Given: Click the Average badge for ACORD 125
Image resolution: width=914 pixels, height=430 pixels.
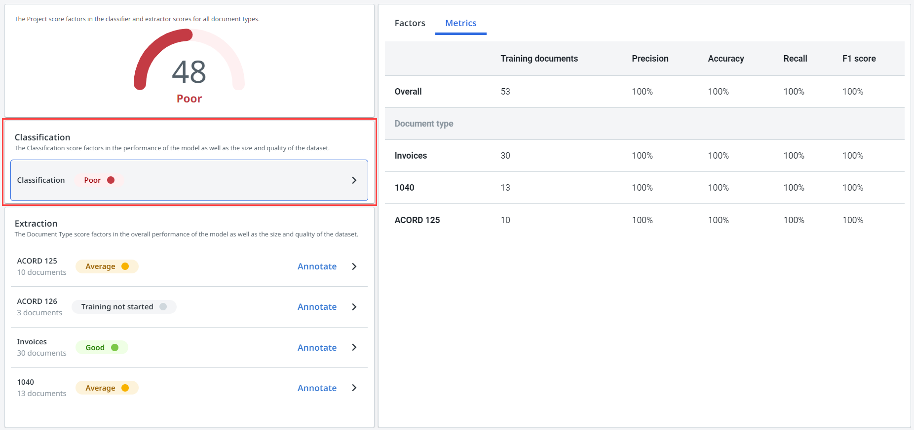Looking at the screenshot, I should click(x=107, y=266).
